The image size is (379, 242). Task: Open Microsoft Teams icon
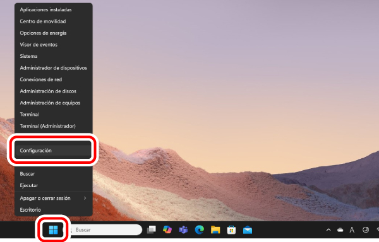pos(183,229)
